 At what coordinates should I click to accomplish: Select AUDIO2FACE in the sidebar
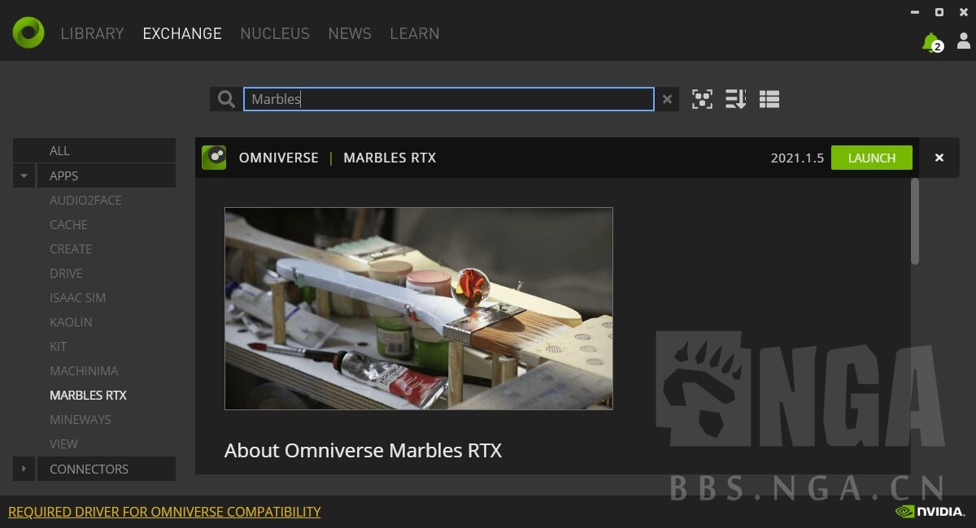tap(85, 200)
